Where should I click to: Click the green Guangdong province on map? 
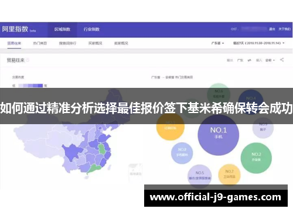[94, 169]
